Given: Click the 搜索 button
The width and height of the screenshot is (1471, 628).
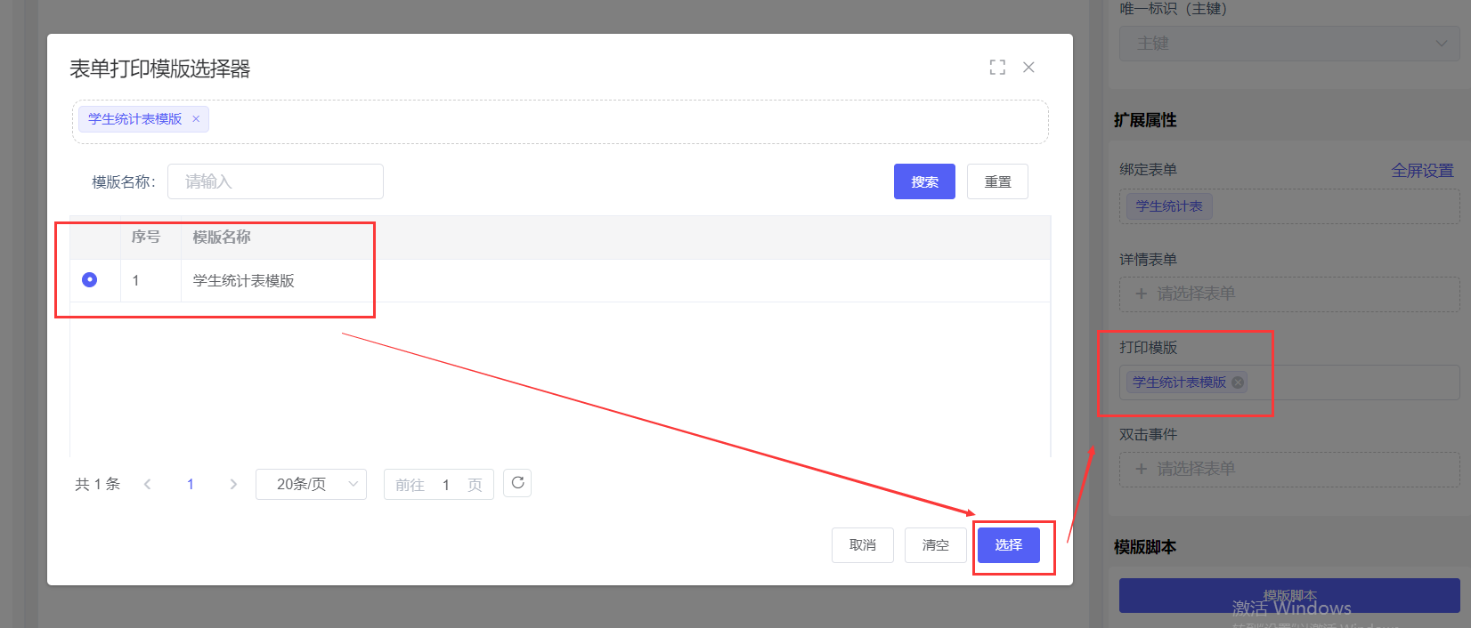Looking at the screenshot, I should [x=924, y=181].
